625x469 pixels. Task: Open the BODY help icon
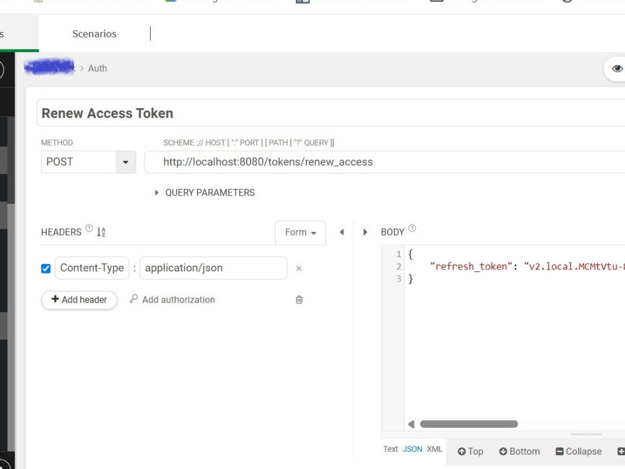(412, 228)
